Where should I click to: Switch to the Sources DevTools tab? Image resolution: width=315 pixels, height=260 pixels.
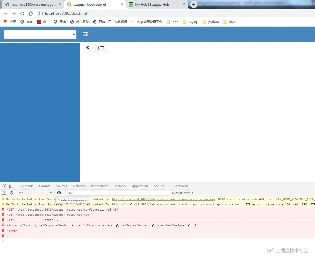[62, 186]
